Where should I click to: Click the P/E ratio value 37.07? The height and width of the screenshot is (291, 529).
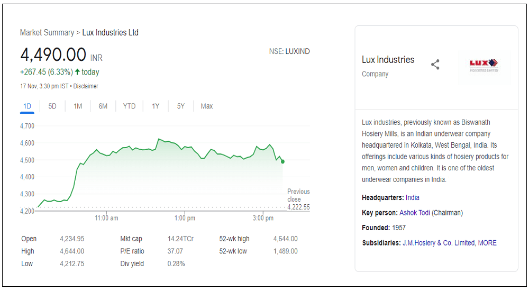[x=175, y=251]
